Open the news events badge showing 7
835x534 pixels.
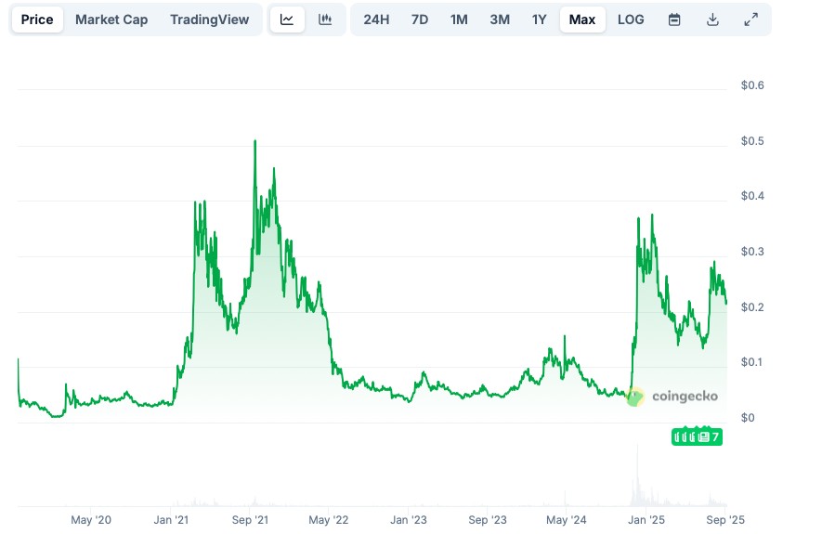(x=697, y=437)
